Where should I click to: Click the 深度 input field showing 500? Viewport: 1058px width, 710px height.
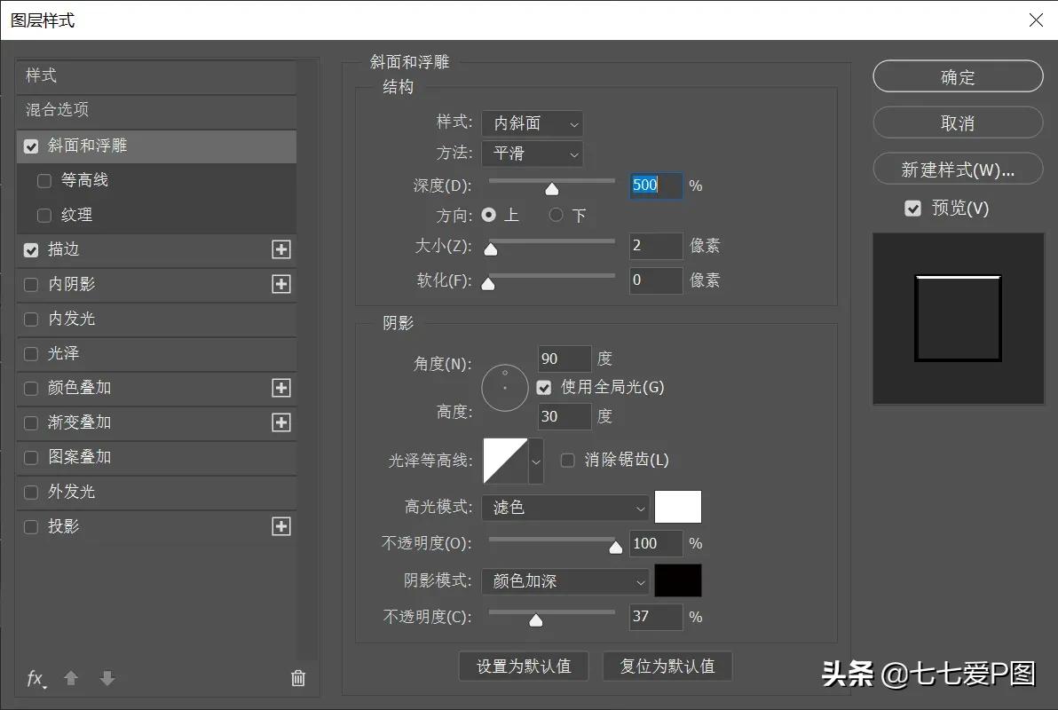click(656, 185)
